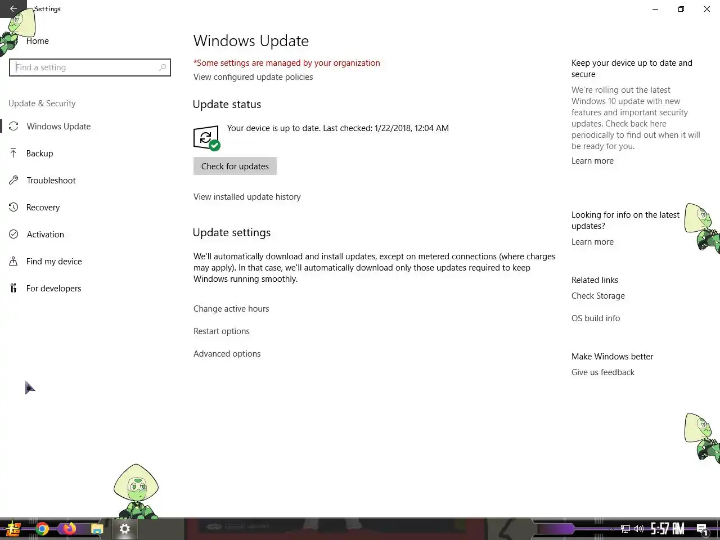Click the Update settings heading
This screenshot has width=720, height=540.
pyautogui.click(x=232, y=233)
